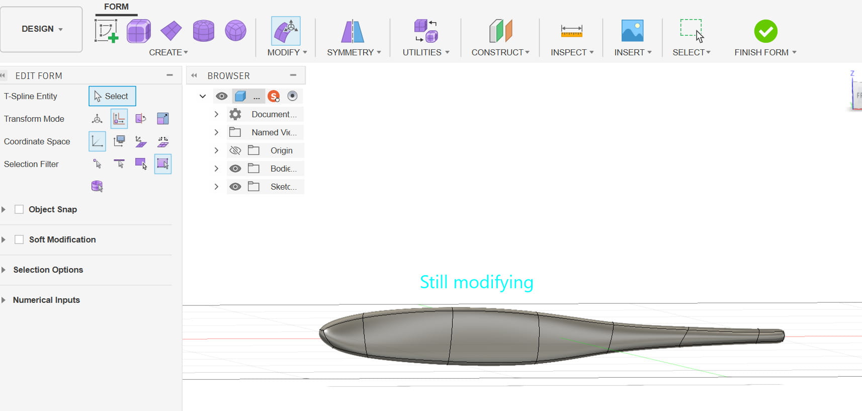Choose Translation transform mode icon
The height and width of the screenshot is (411, 862).
click(119, 119)
